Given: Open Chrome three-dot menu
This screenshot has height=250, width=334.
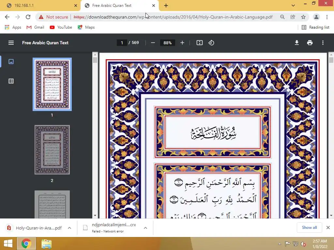Looking at the screenshot, I should pos(327,17).
